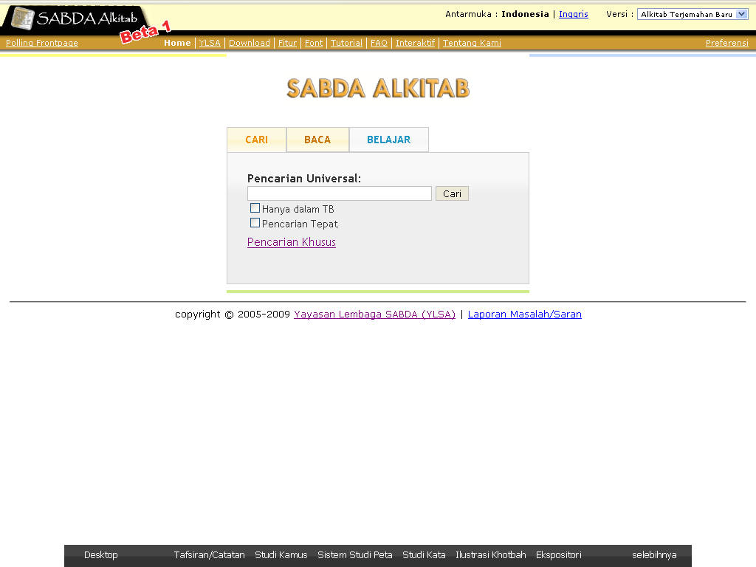Click the Indonesia interface language text
The height and width of the screenshot is (567, 756).
[525, 14]
